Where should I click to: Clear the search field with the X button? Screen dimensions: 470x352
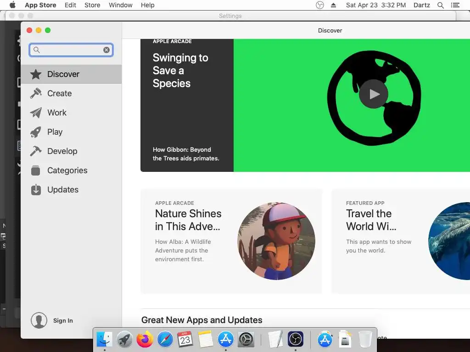tap(106, 50)
